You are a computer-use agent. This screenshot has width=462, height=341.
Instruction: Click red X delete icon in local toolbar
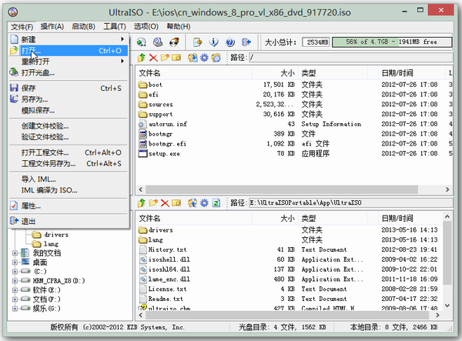click(165, 203)
